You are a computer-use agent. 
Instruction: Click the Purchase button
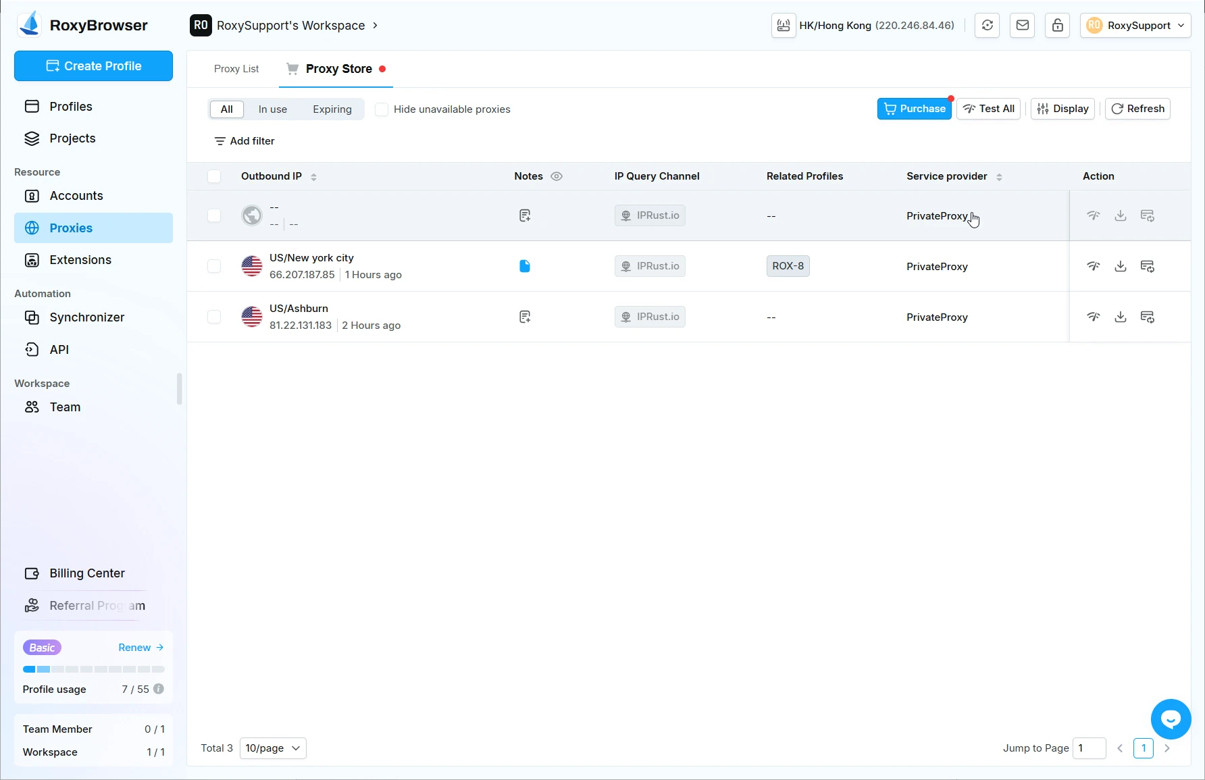click(914, 109)
